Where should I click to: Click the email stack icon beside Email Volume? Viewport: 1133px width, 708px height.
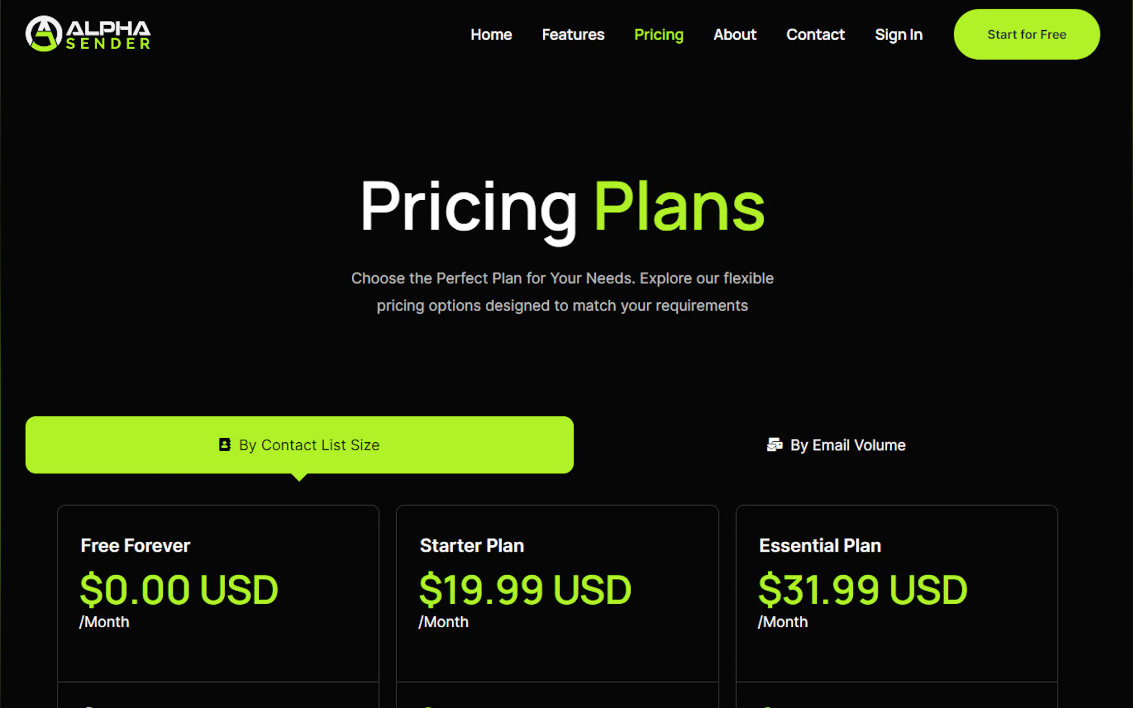click(x=774, y=445)
